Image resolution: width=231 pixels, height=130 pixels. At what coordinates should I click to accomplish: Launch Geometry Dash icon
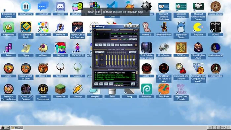pos(26,30)
